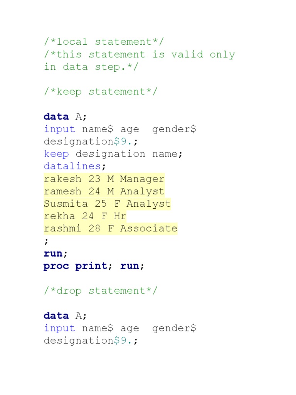
Task: Click the "keep designation name;" line
Action: pyautogui.click(x=113, y=154)
